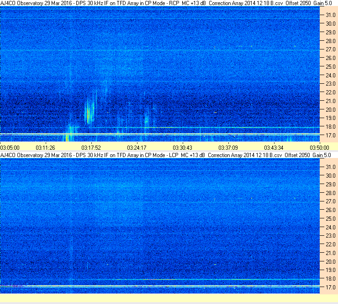Click 25.0 in the RCP panel scale

click(331, 67)
